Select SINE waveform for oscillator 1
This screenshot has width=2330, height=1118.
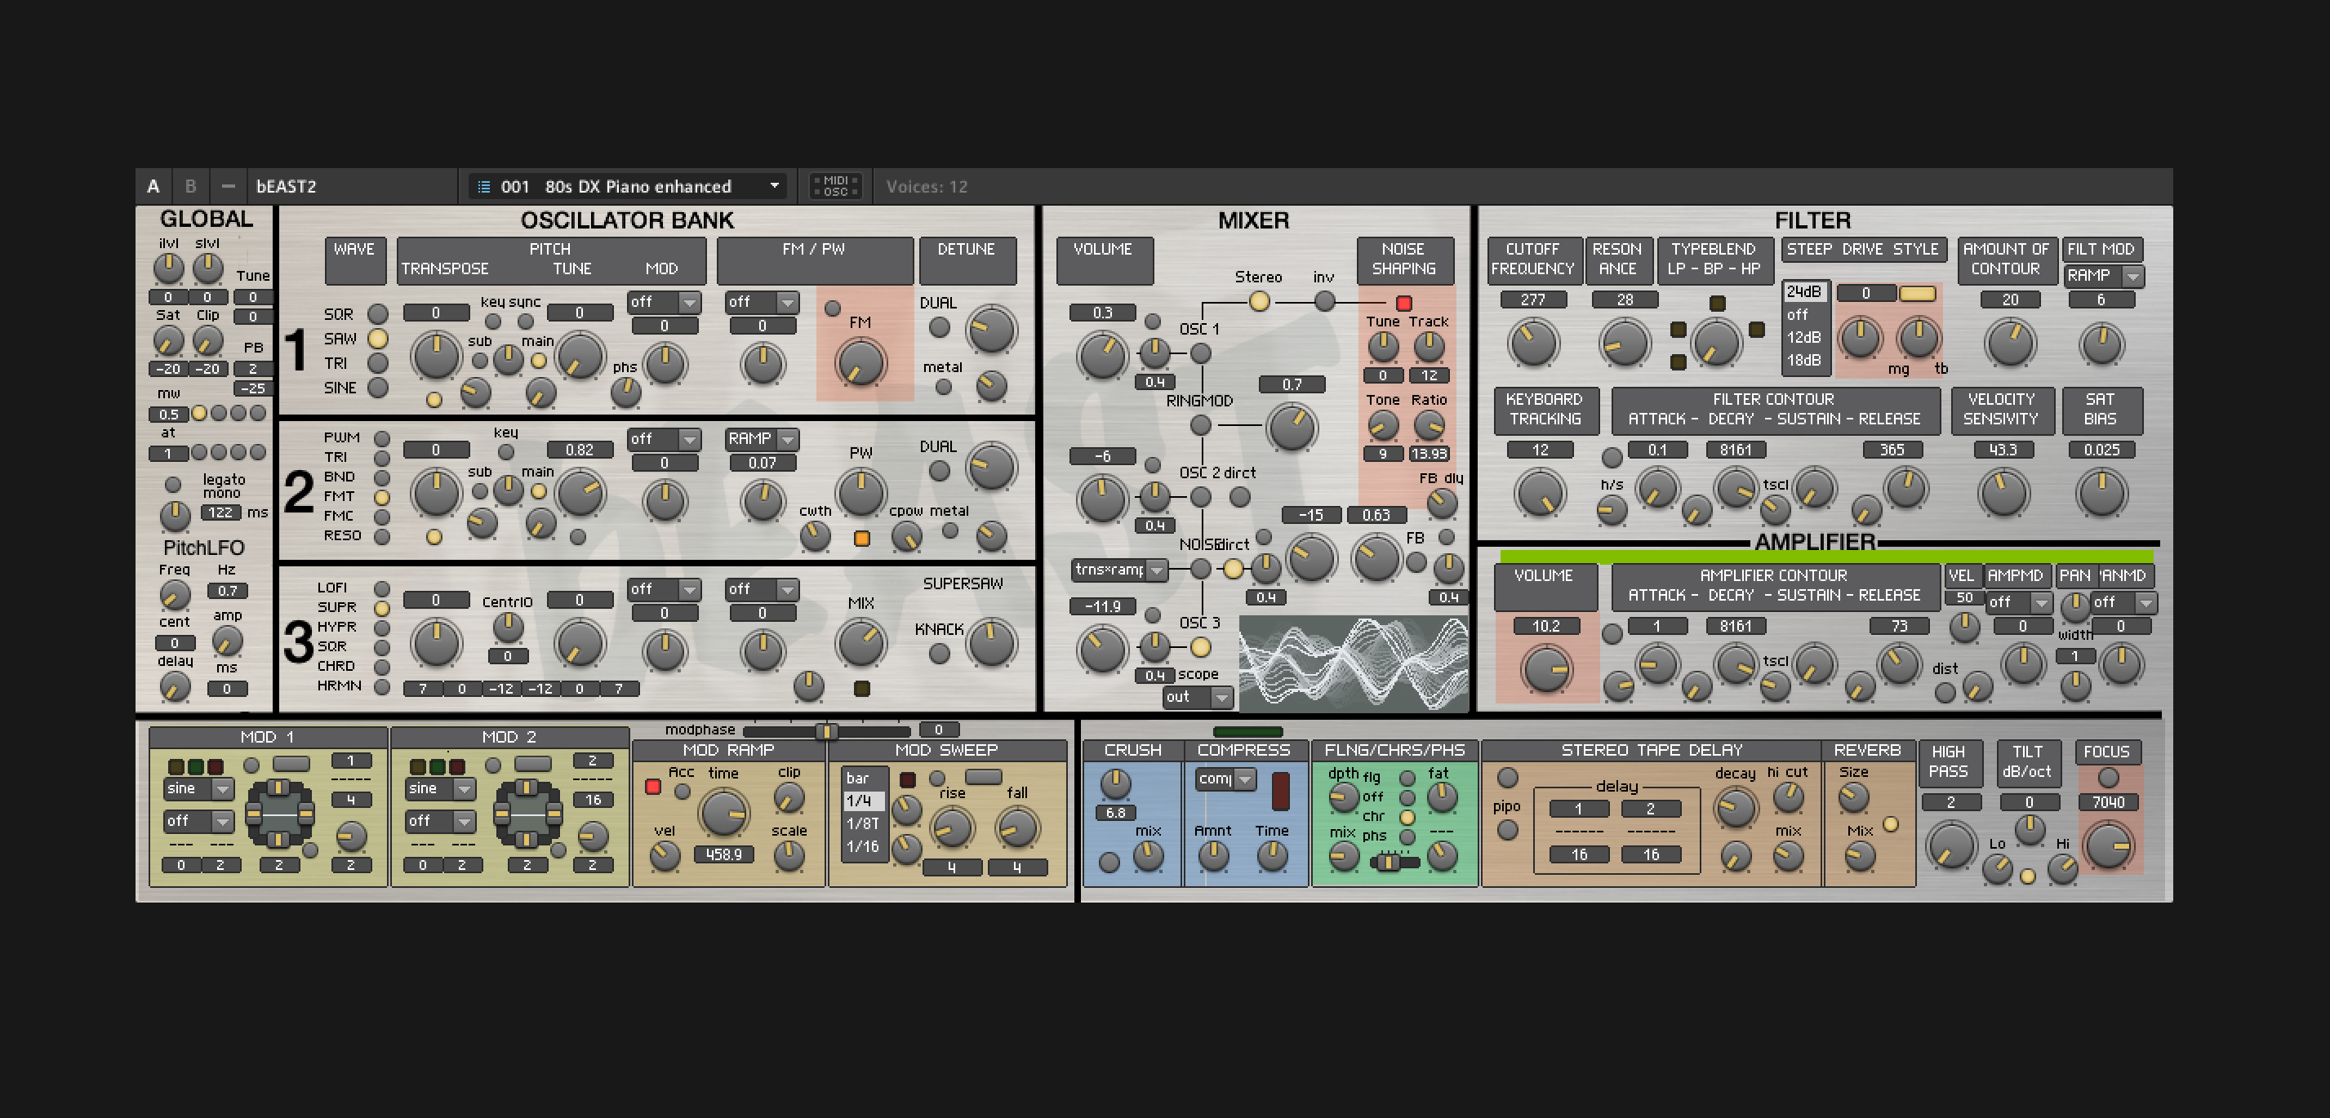click(377, 387)
